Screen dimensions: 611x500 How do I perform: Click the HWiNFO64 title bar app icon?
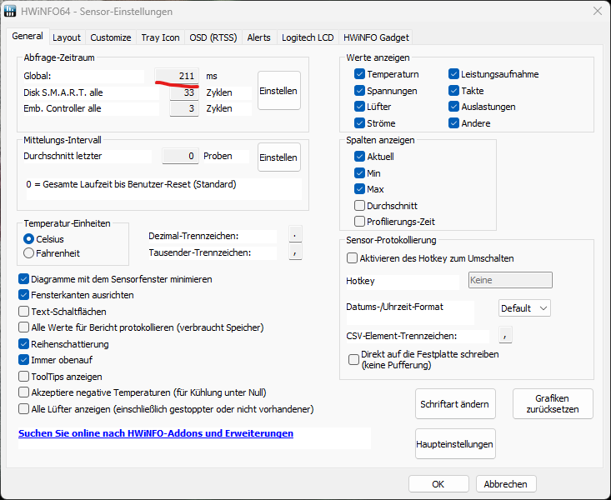11,11
